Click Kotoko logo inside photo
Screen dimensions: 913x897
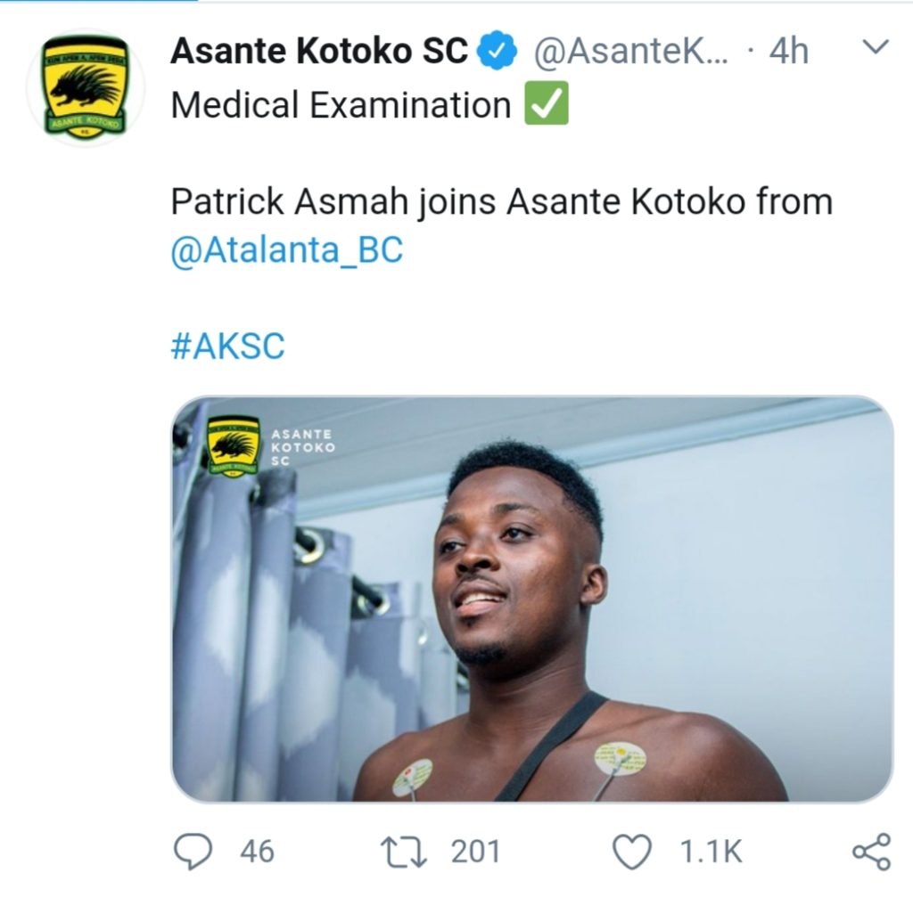tap(234, 445)
